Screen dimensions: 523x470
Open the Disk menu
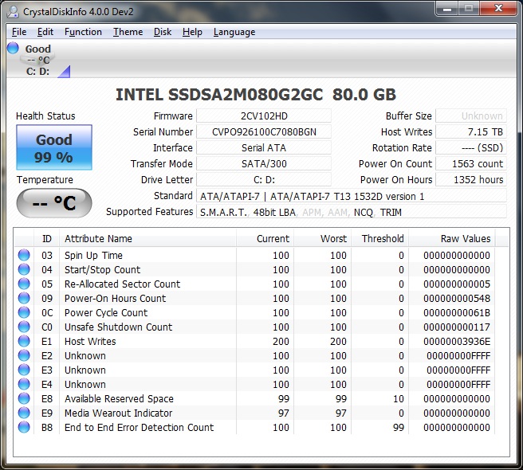pos(163,32)
